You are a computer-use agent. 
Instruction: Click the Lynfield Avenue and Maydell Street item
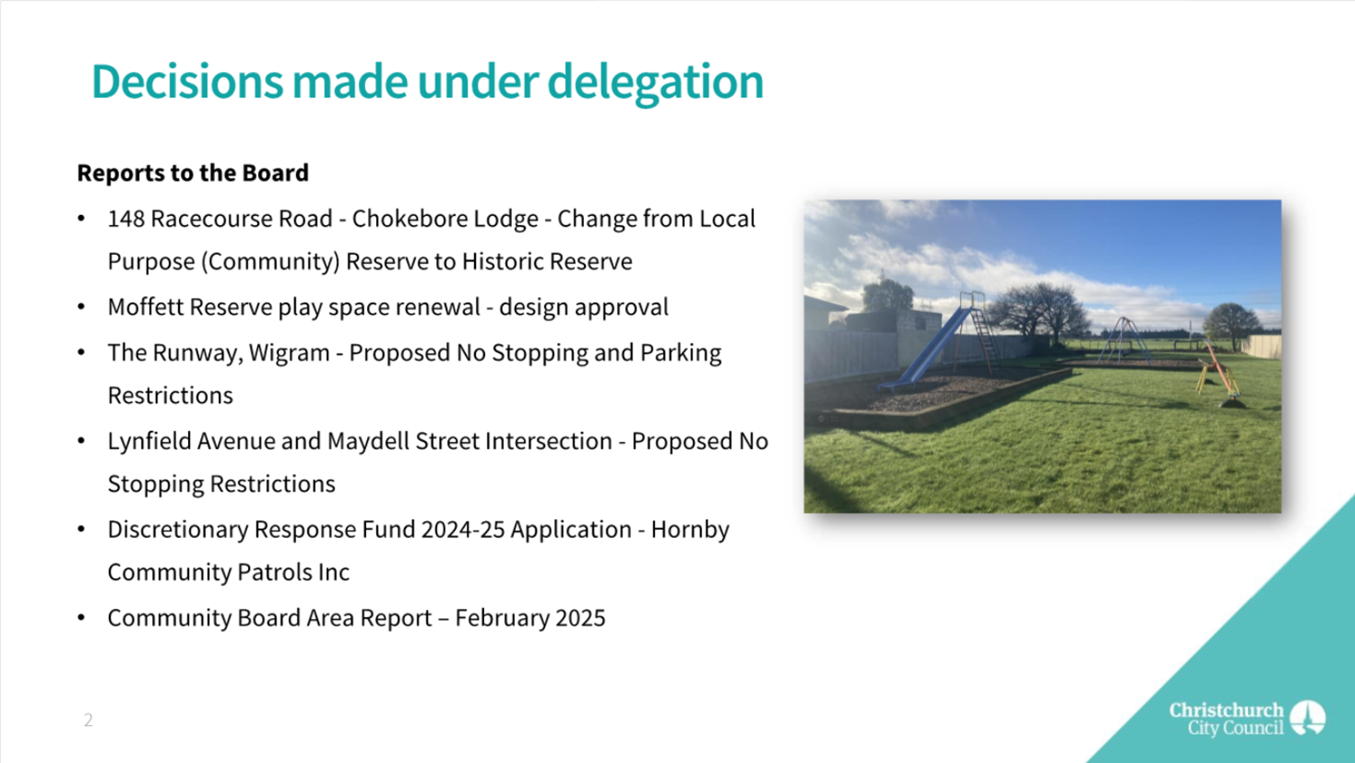pos(437,442)
